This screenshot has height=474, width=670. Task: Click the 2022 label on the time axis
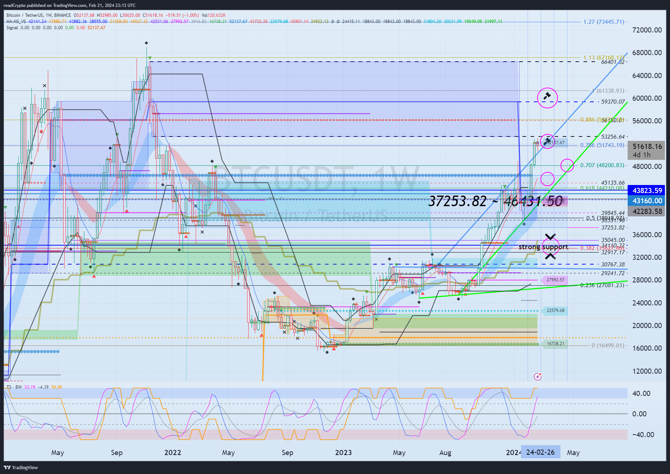pos(173,452)
